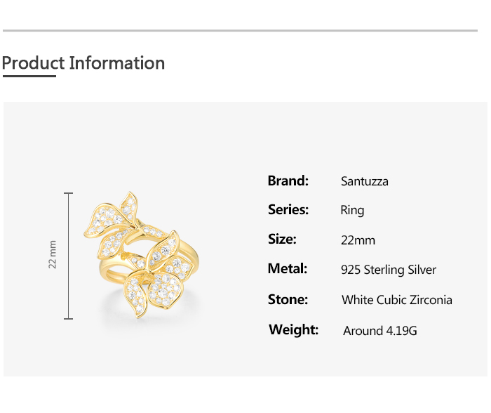
Task: Select the Weight label
Action: (x=293, y=329)
